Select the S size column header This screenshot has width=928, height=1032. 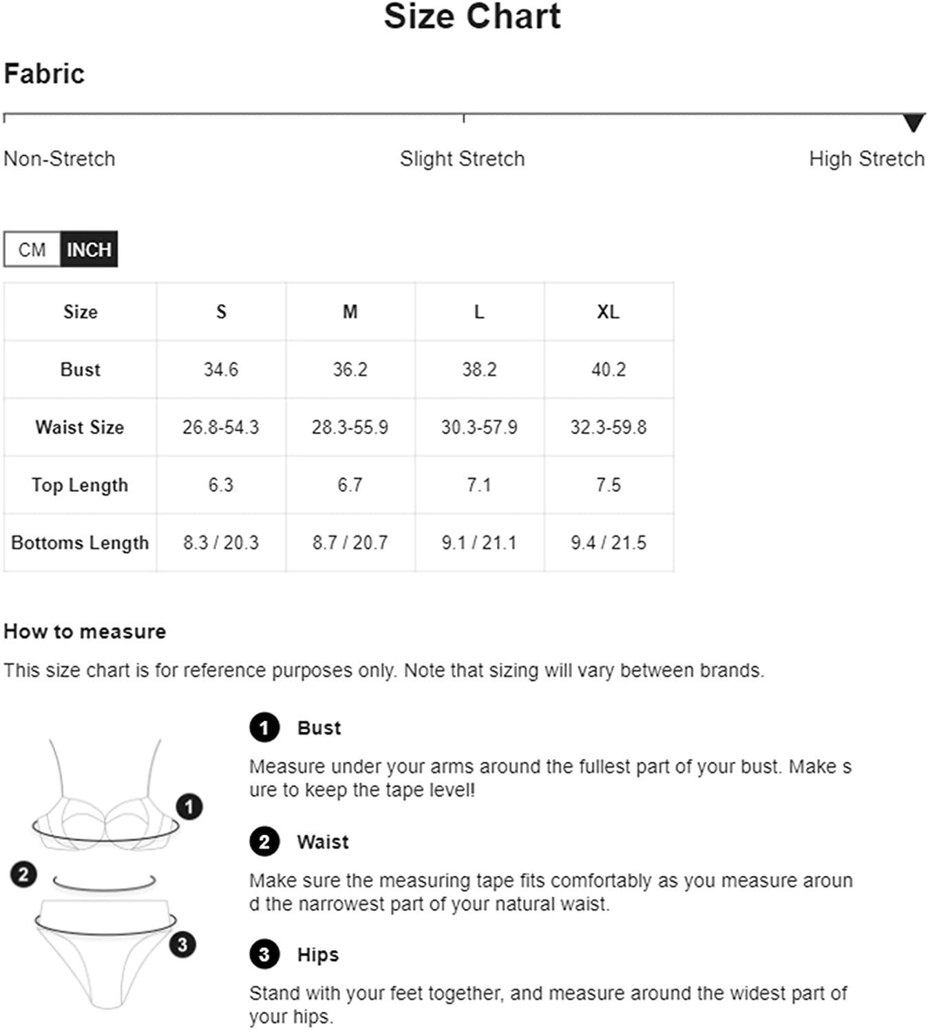(x=221, y=312)
